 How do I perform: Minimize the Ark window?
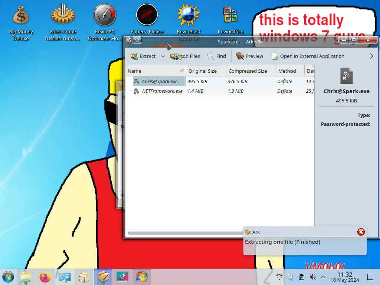pyautogui.click(x=344, y=40)
